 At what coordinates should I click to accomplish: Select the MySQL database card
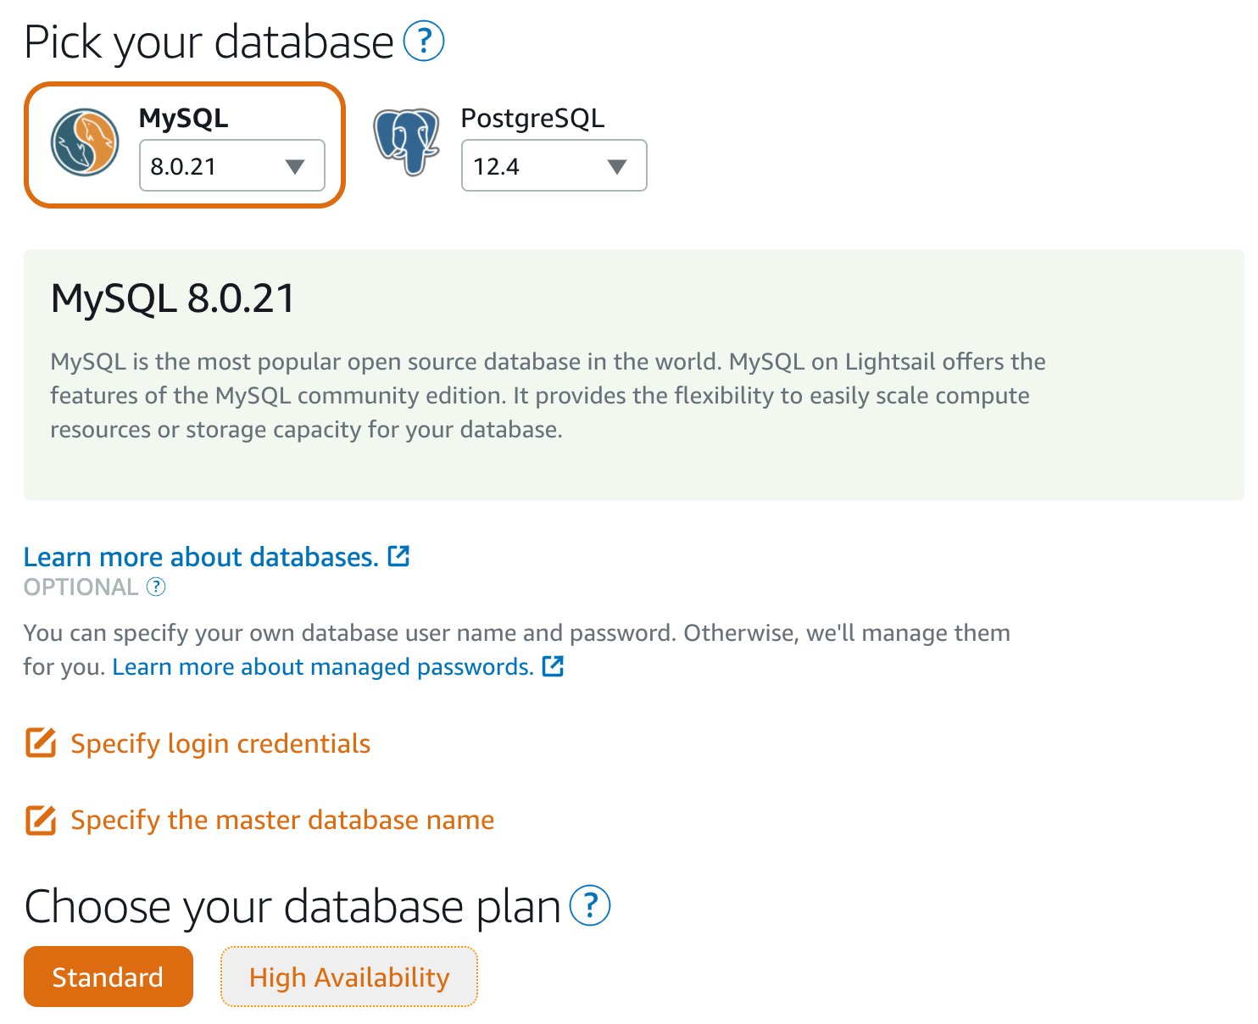185,145
